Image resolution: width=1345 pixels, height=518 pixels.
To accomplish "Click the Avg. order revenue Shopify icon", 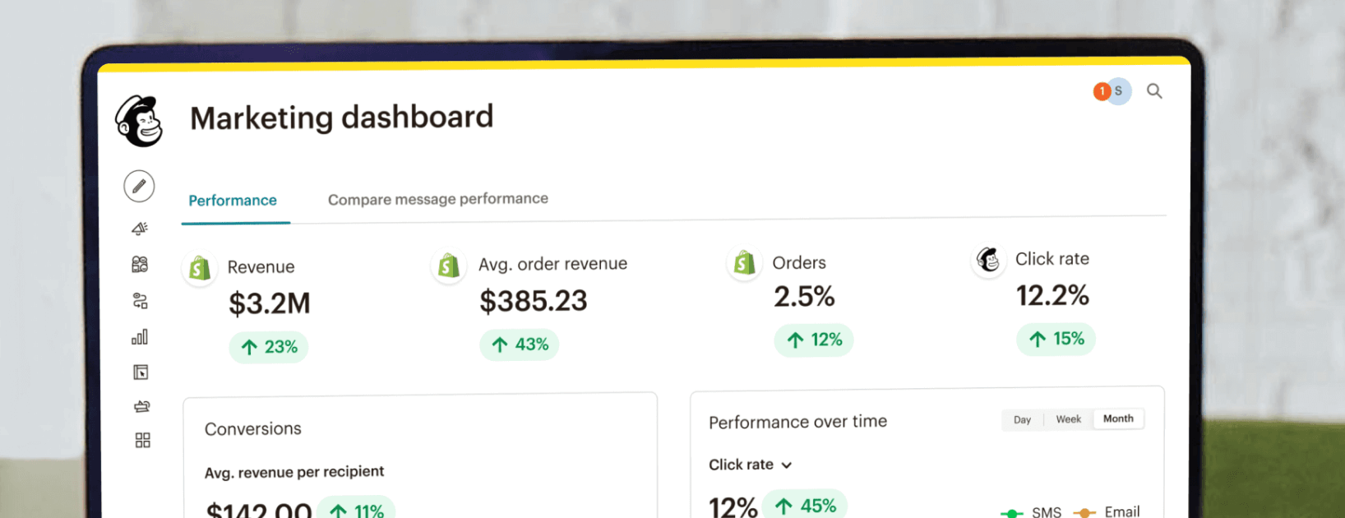I will [449, 266].
